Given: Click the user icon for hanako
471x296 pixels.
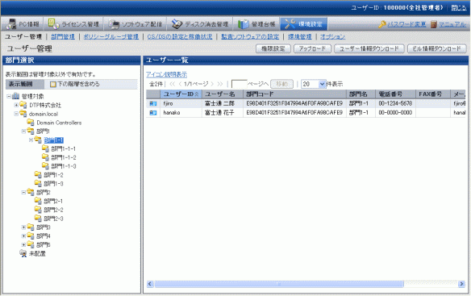Looking at the screenshot, I should (153, 113).
